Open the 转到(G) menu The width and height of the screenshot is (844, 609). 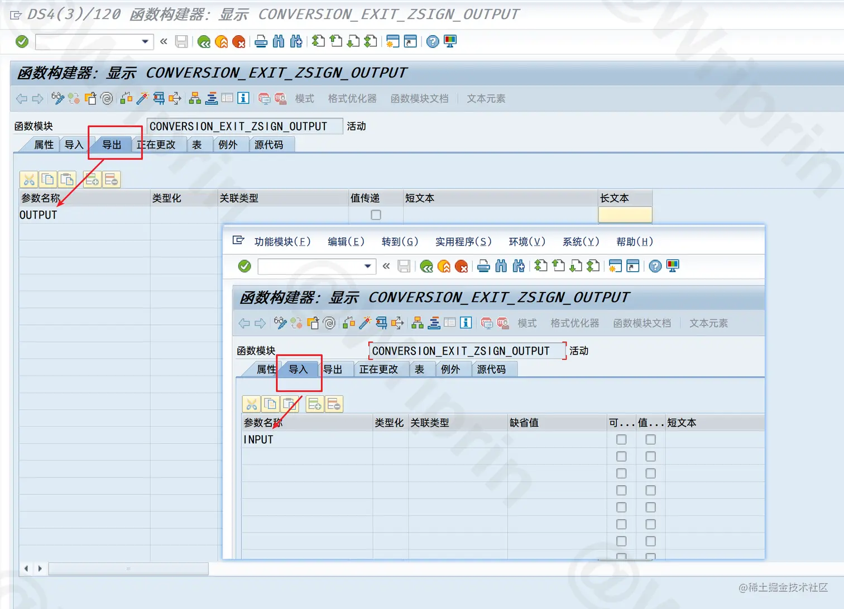(400, 242)
